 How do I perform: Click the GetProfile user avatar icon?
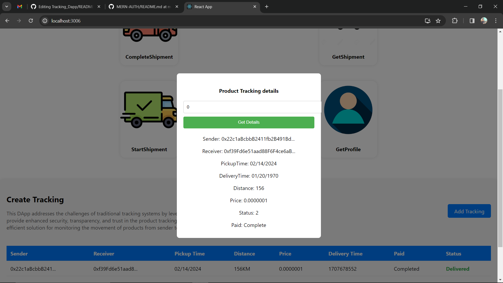point(348,110)
